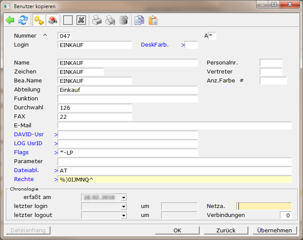
Task: Click the yellow key icon
Action: (39, 20)
